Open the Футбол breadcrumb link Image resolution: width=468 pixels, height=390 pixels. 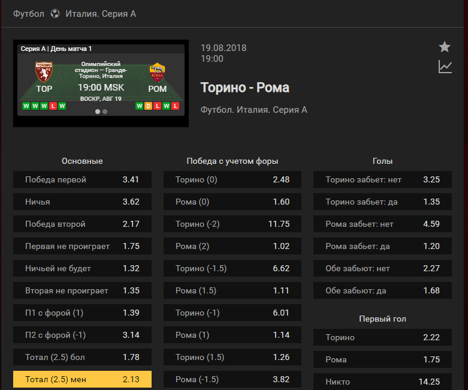coord(29,14)
